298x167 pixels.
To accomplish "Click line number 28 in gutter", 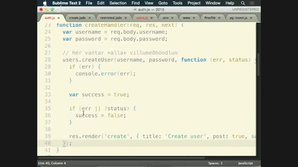I will (47, 60).
